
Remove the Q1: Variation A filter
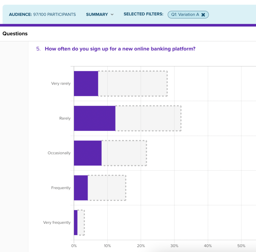click(x=203, y=15)
